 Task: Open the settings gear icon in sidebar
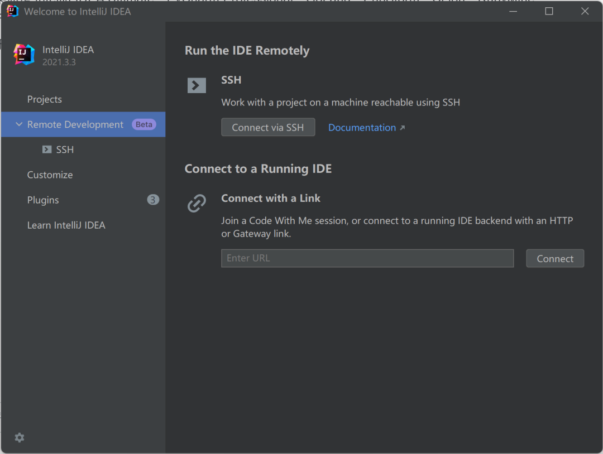(x=19, y=437)
